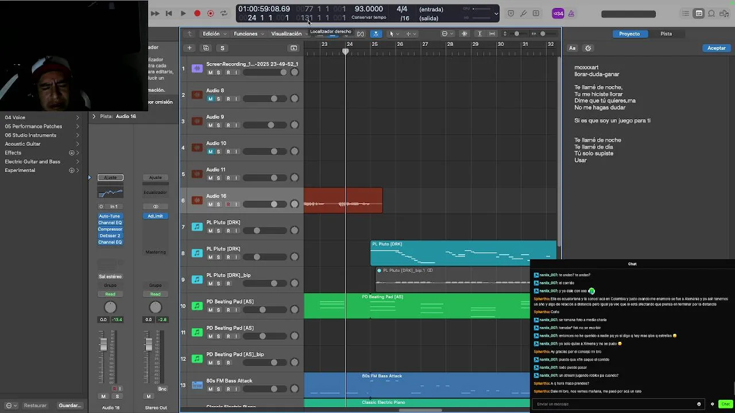
Task: Enable input monitoring on Audio 11 track
Action: 236,178
